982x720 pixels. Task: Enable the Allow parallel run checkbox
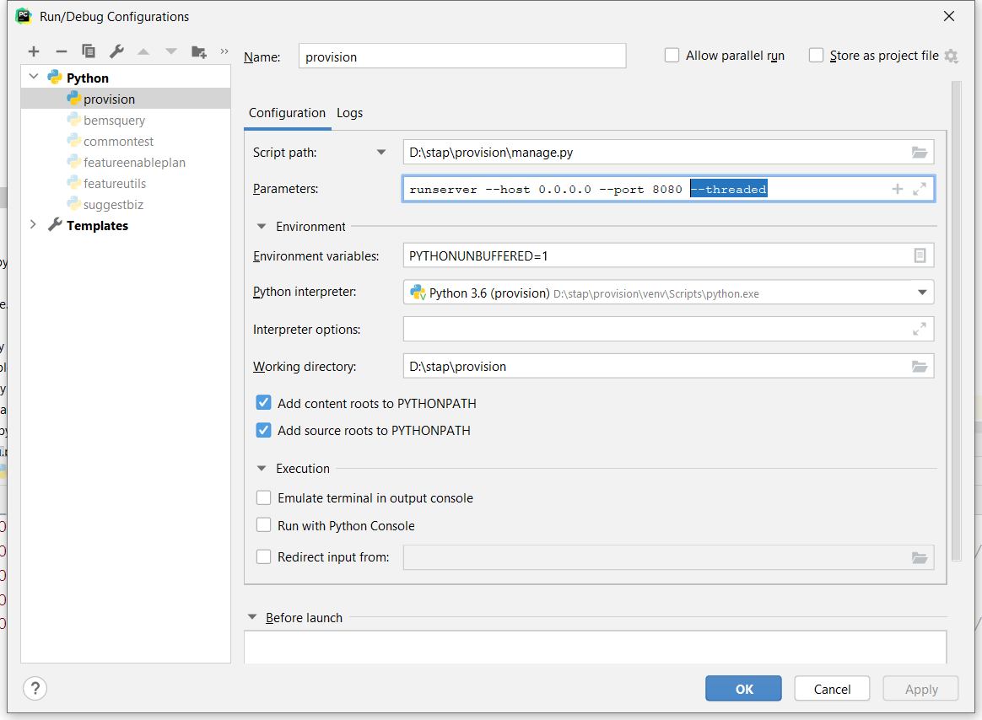click(672, 56)
